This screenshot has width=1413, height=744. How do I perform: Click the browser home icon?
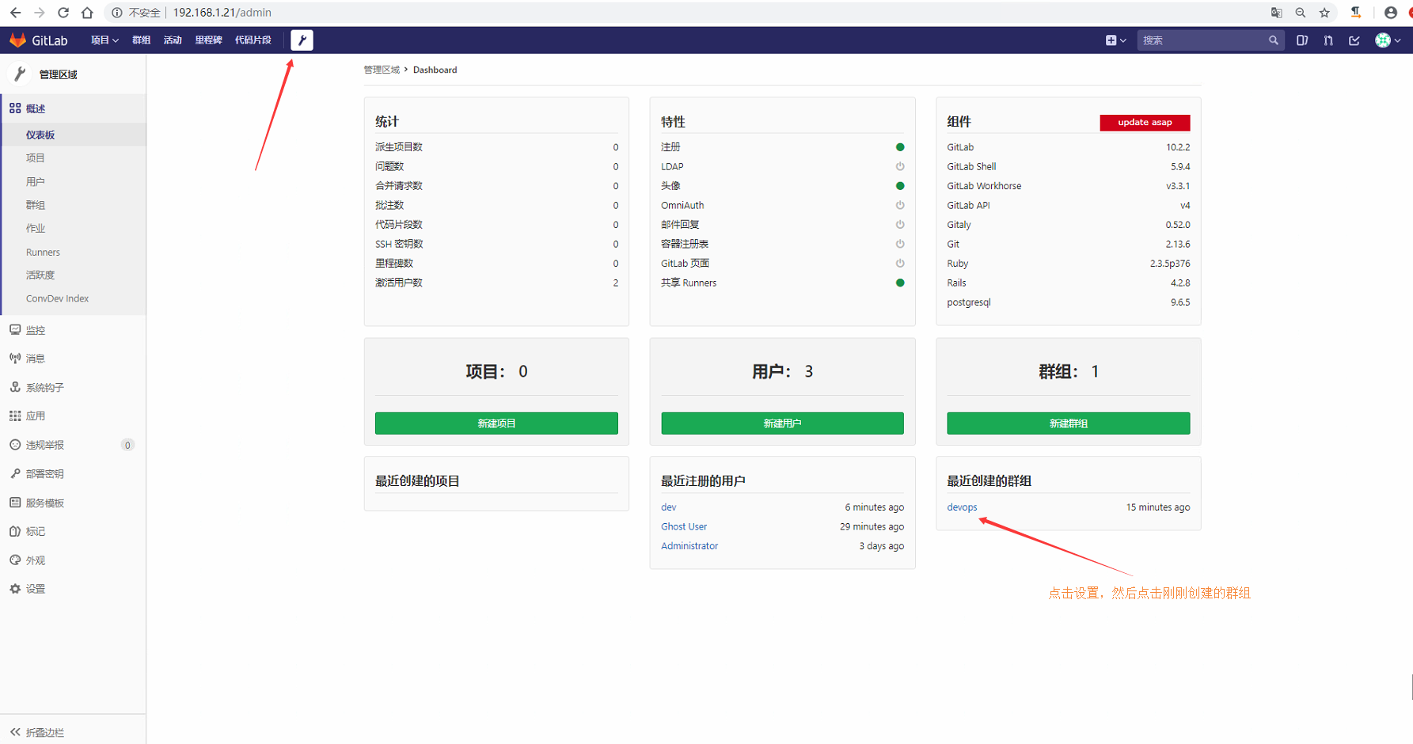pos(87,13)
